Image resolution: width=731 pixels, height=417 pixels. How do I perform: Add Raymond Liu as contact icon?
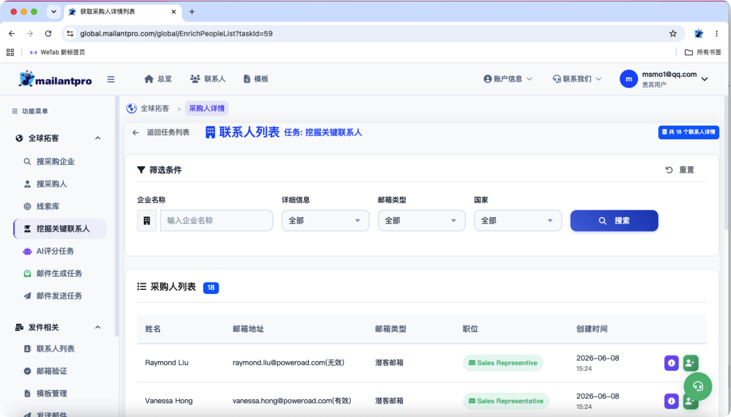pos(691,363)
